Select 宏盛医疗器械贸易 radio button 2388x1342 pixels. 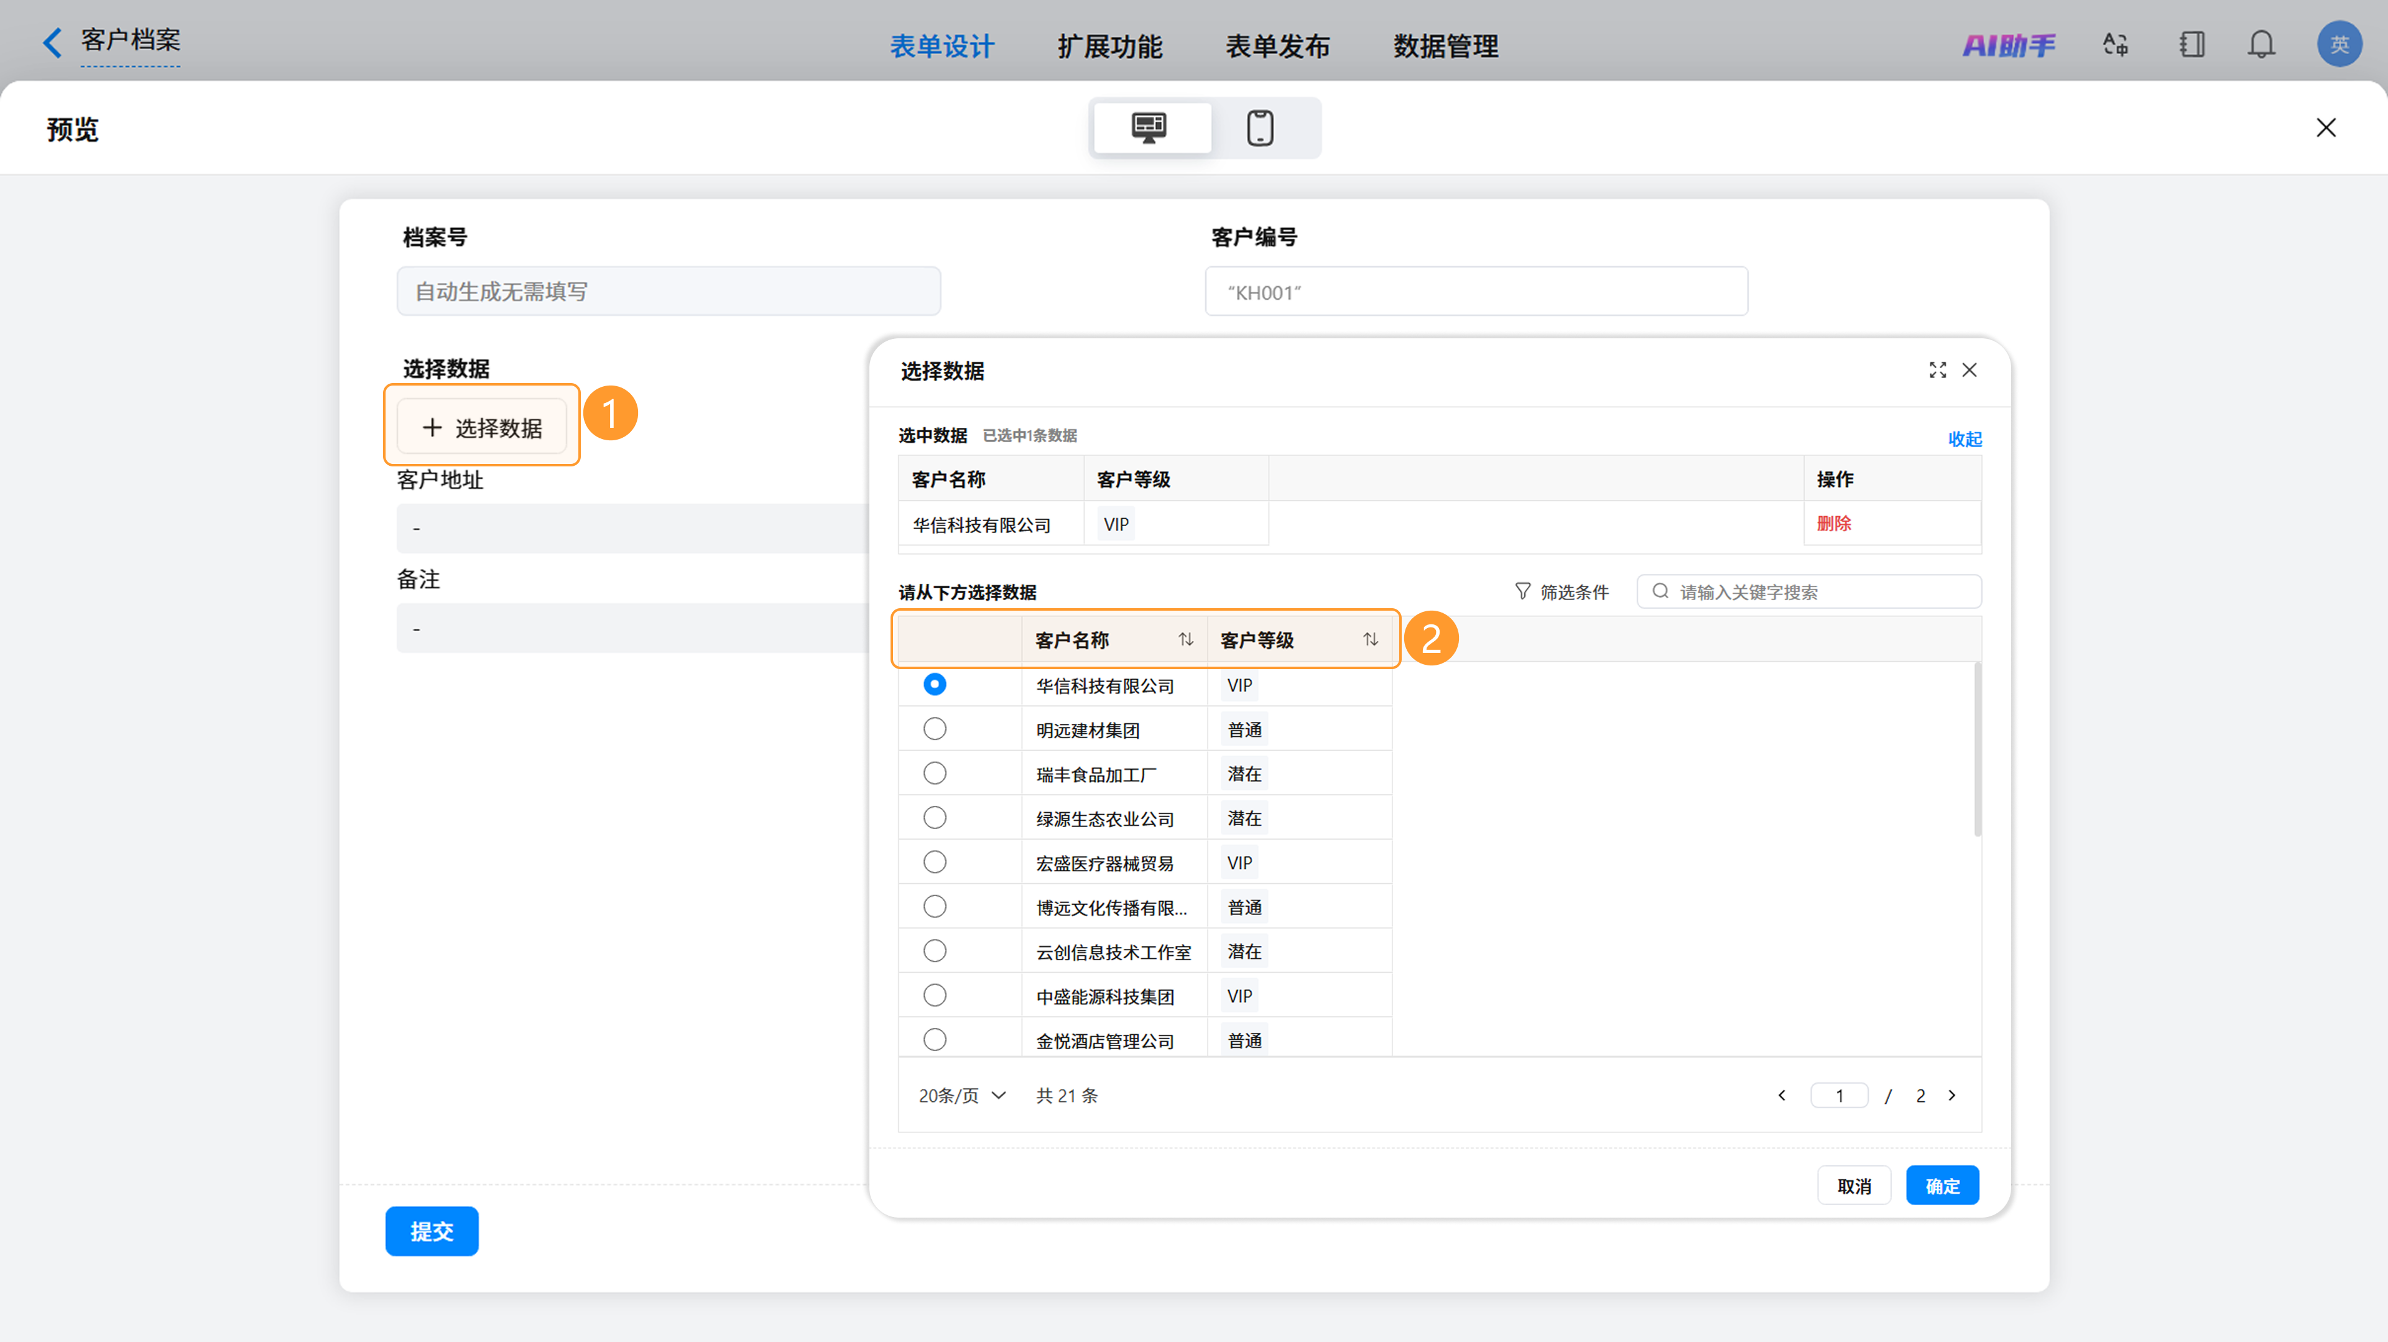pyautogui.click(x=935, y=862)
